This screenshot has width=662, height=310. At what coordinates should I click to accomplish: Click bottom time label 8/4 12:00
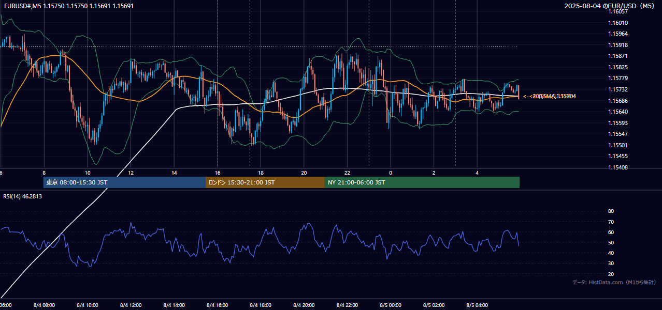coord(131,305)
